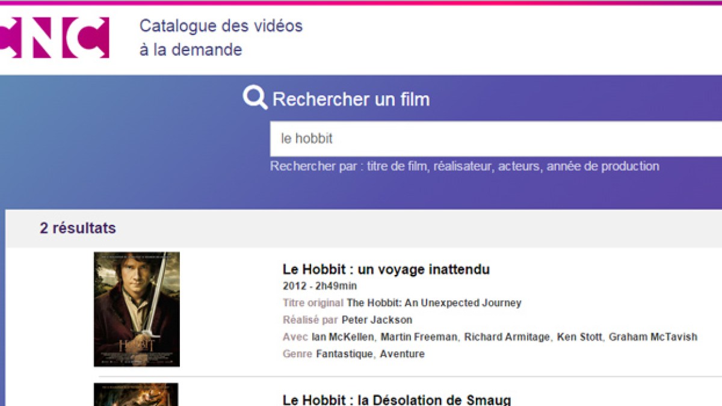The width and height of the screenshot is (722, 406).
Task: Click 'Rechercher un film' heading
Action: click(x=351, y=99)
